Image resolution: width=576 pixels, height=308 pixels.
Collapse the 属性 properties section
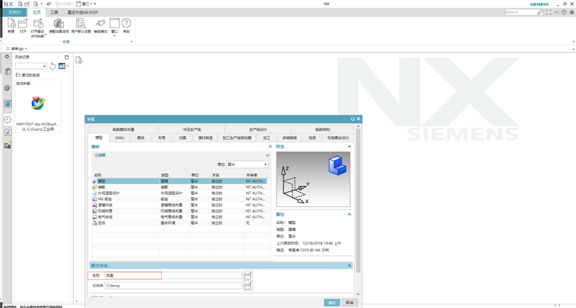tap(349, 214)
